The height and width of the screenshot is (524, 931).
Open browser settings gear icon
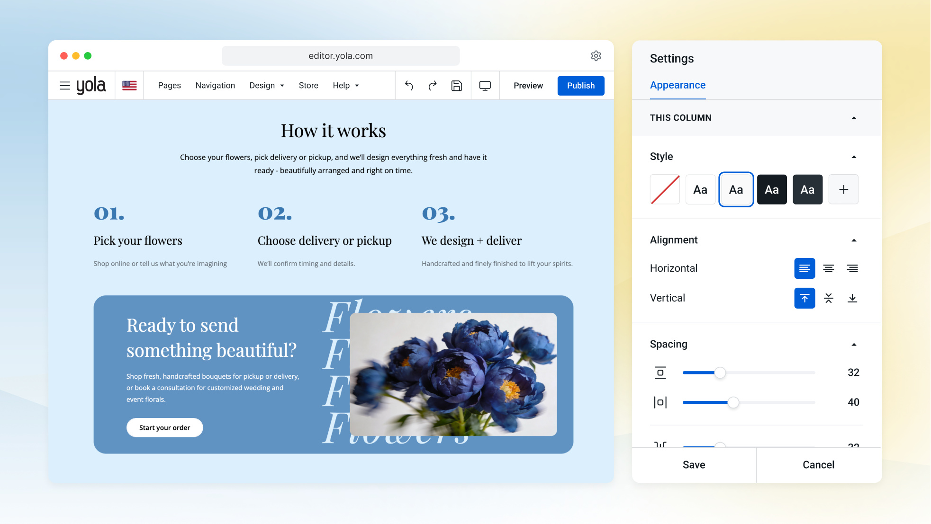pyautogui.click(x=596, y=56)
